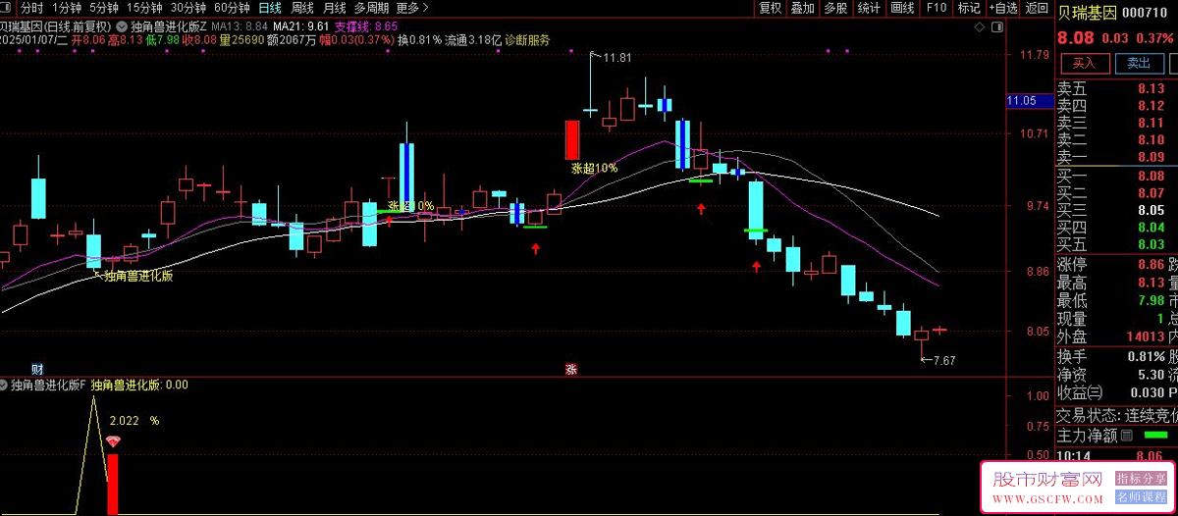1178x516 pixels.
Task: Click the MA13: 8.84 indicator label
Action: (239, 26)
